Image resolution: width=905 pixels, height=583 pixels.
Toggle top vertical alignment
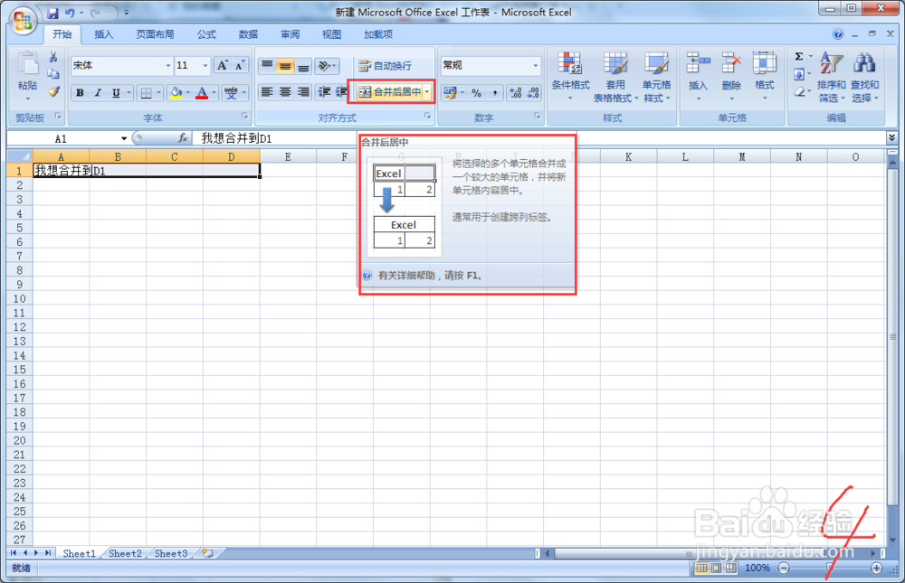(x=267, y=66)
